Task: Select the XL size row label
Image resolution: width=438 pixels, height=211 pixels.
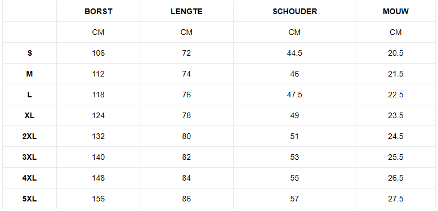Action: coord(30,115)
